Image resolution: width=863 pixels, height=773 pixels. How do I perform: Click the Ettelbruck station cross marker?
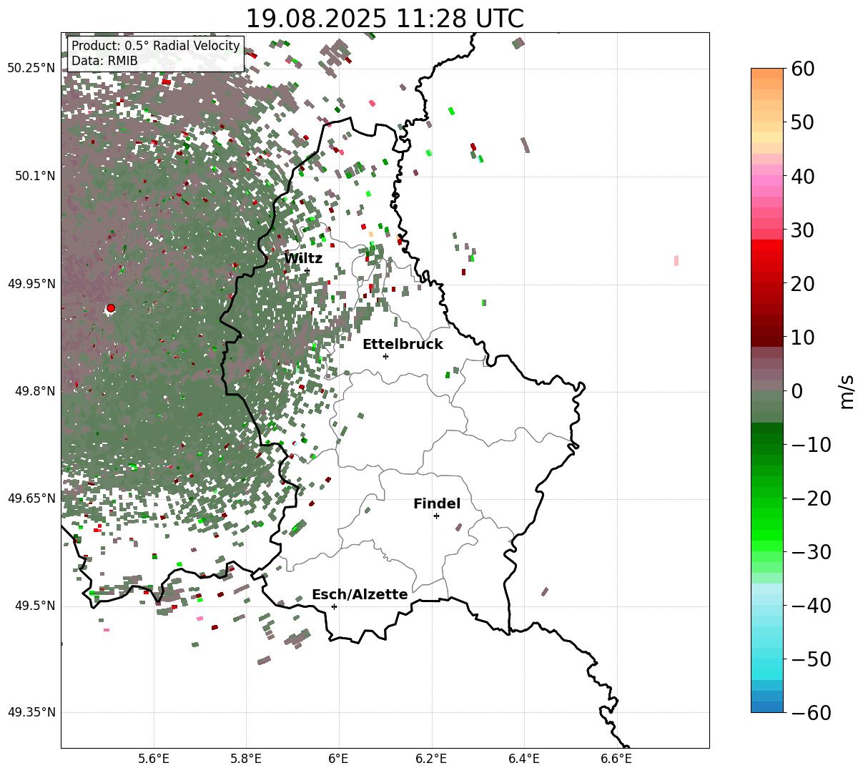click(386, 356)
